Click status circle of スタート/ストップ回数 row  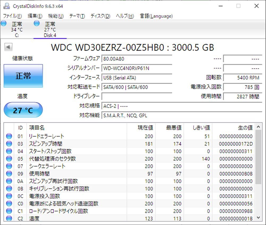click(x=9, y=151)
